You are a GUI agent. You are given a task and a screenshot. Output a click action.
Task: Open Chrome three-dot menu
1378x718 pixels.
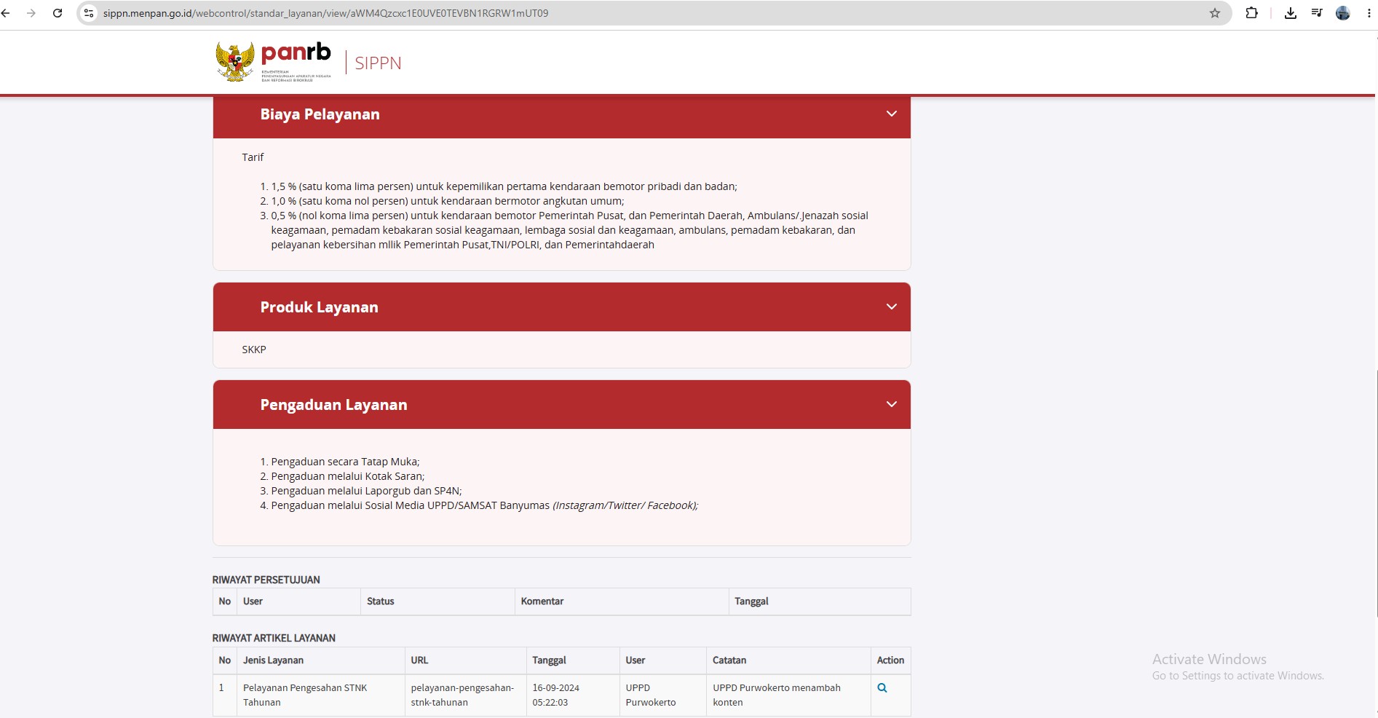(x=1369, y=13)
